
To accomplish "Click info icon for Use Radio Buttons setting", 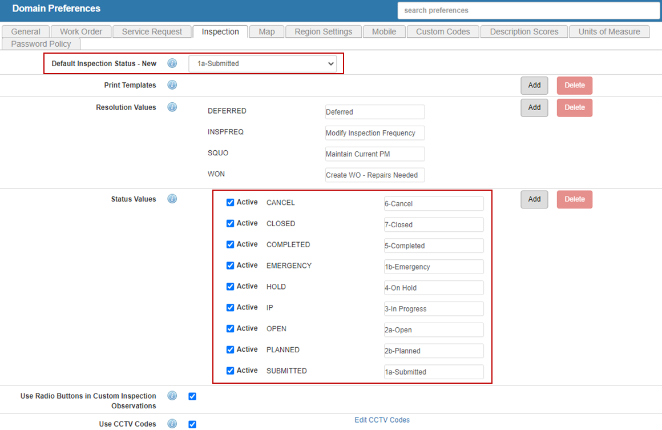I will point(172,396).
